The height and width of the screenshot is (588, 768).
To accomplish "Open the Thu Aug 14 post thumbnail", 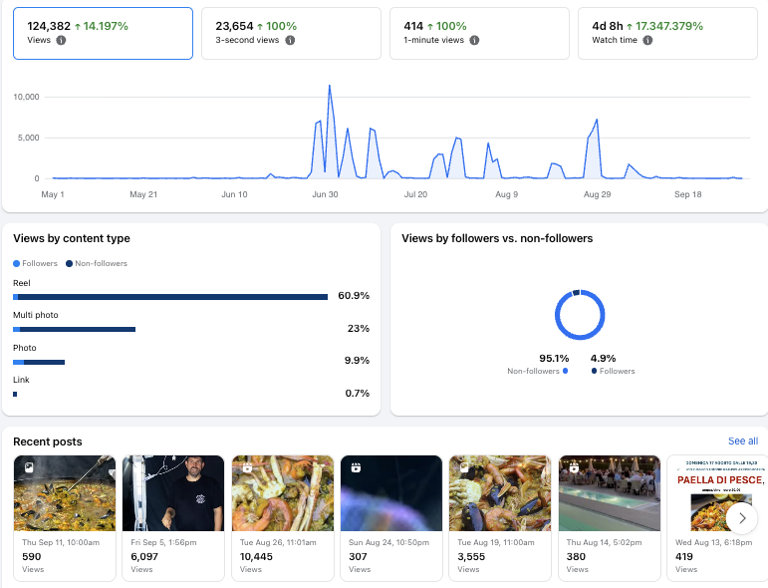I will point(610,493).
